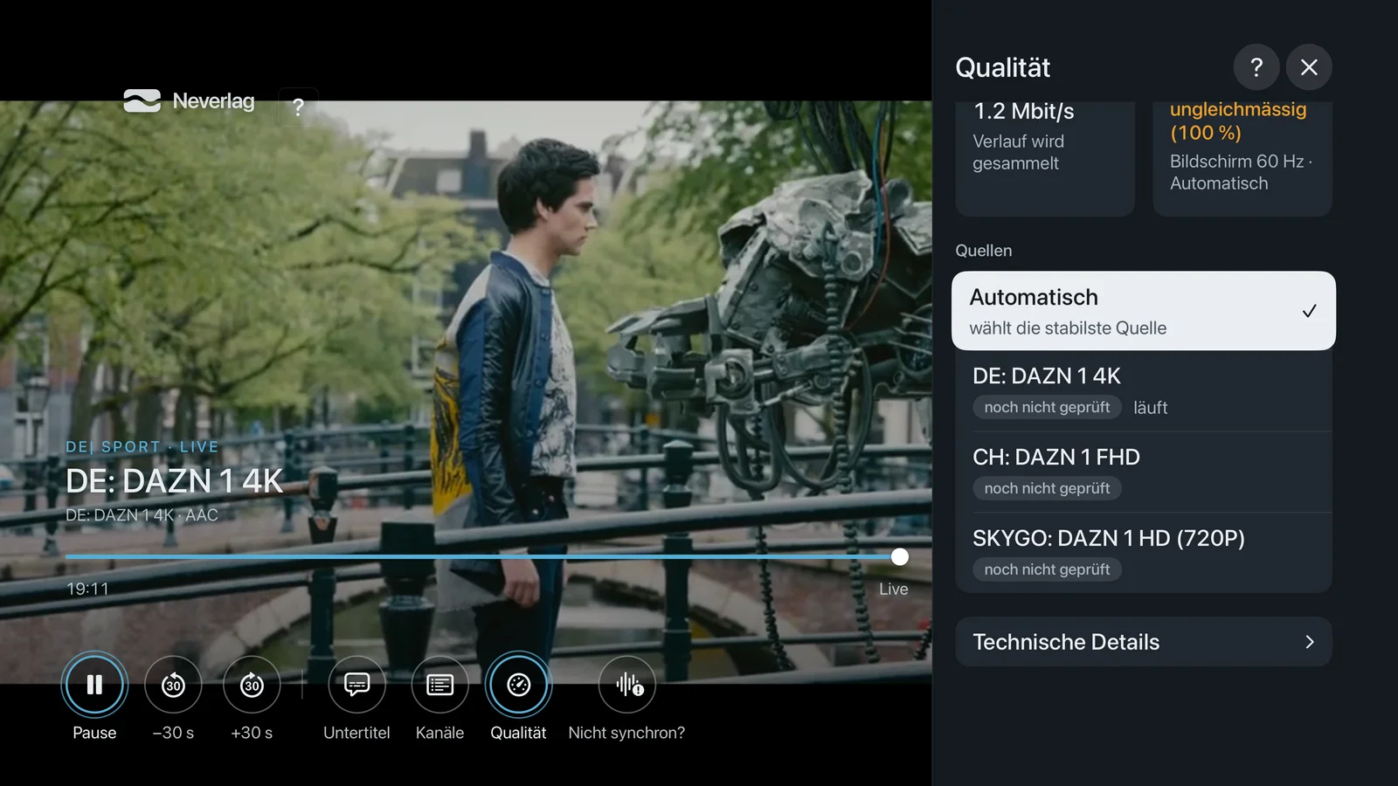
Task: Click the 'noch nicht geprüft' badge under SKYGO
Action: (x=1047, y=569)
